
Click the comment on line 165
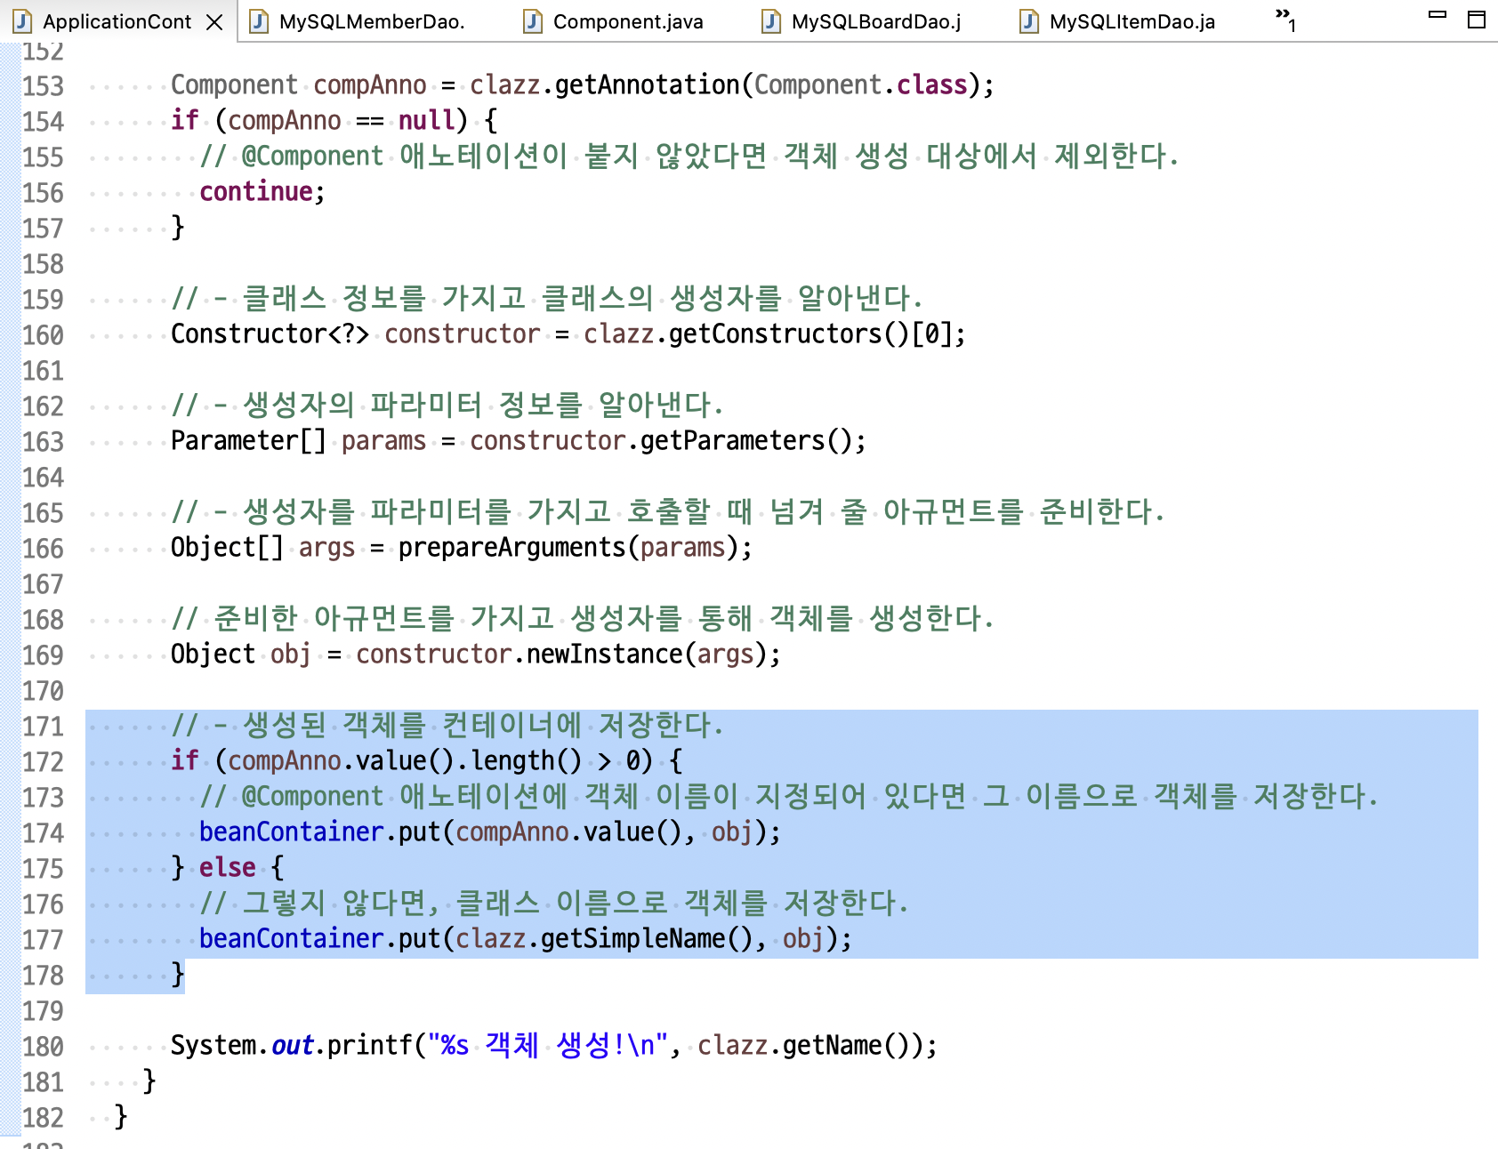(668, 512)
